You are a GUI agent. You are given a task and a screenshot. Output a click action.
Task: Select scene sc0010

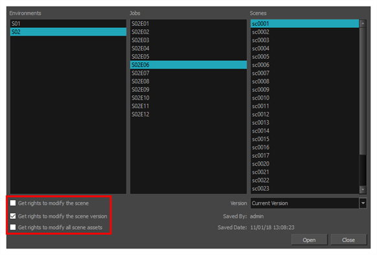tap(305, 98)
